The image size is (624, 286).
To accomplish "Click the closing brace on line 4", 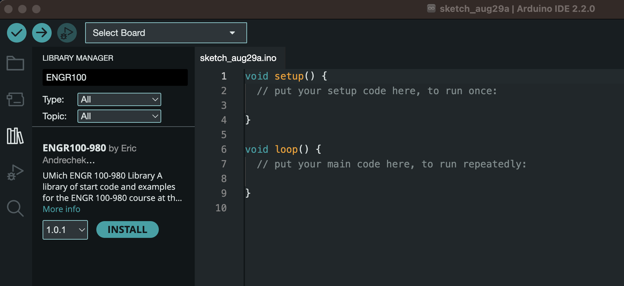I will 248,120.
